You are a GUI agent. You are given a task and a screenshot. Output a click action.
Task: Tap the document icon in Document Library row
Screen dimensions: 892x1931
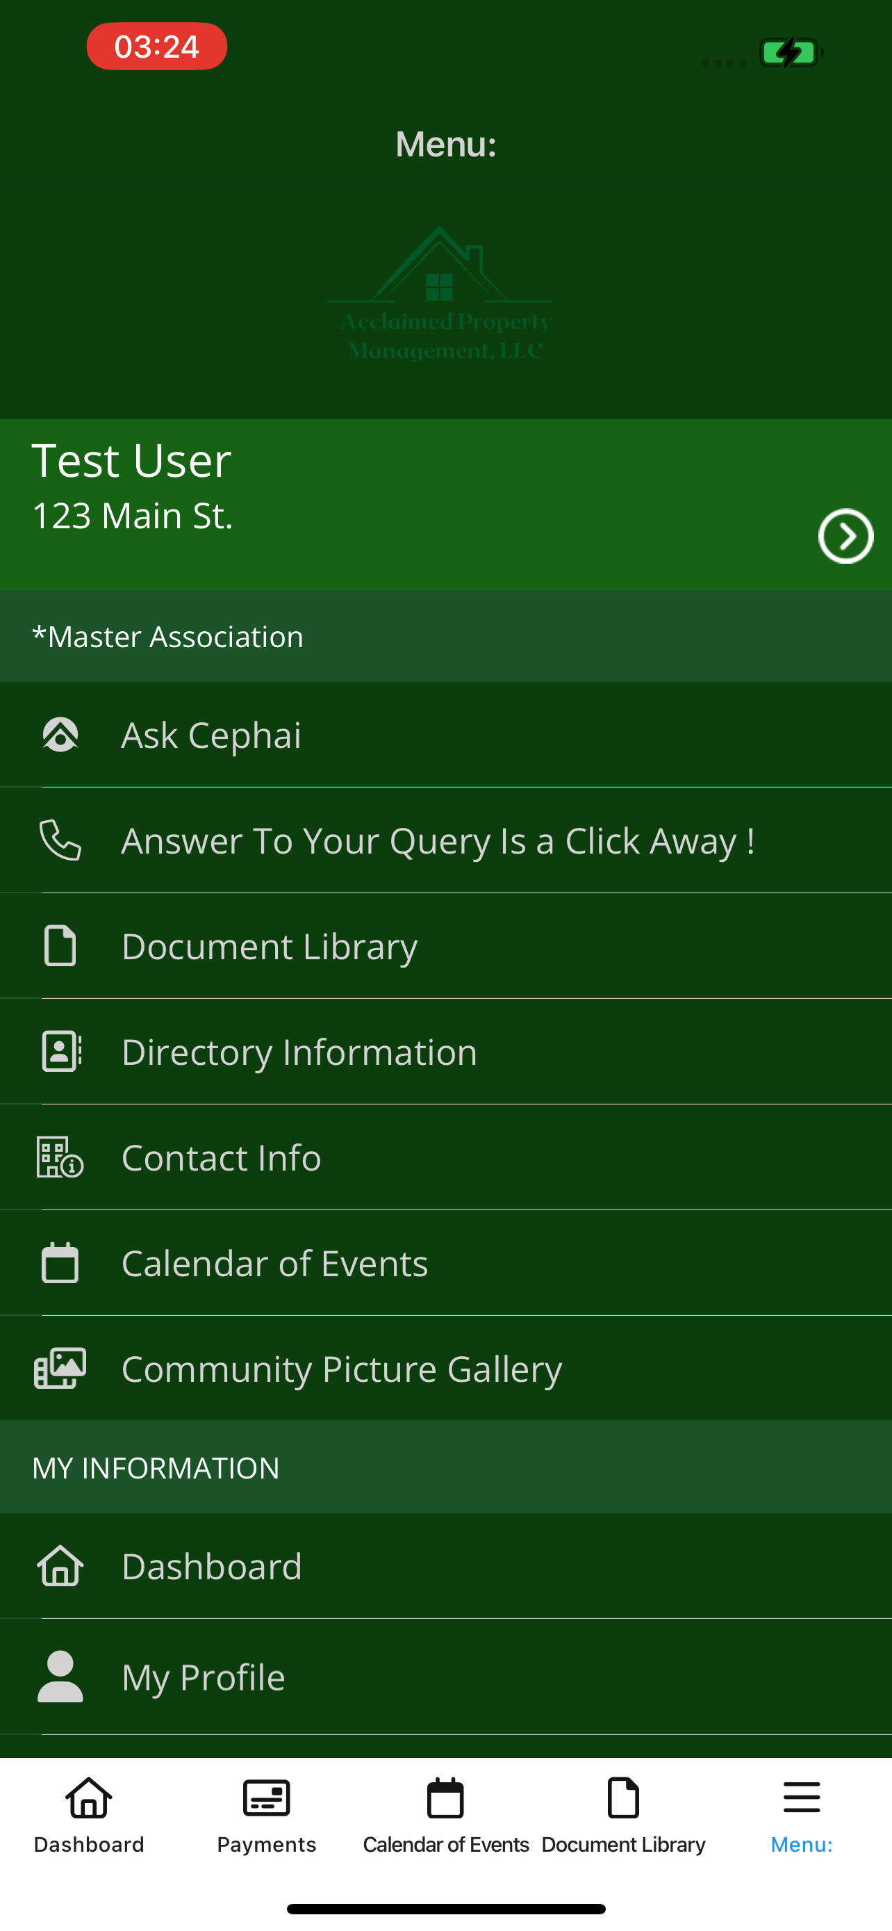click(60, 945)
